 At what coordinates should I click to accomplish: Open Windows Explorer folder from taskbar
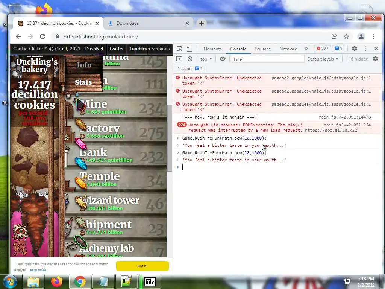click(33, 281)
